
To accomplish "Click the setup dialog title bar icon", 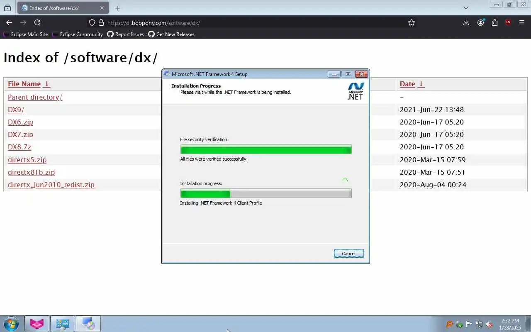I will click(x=166, y=74).
